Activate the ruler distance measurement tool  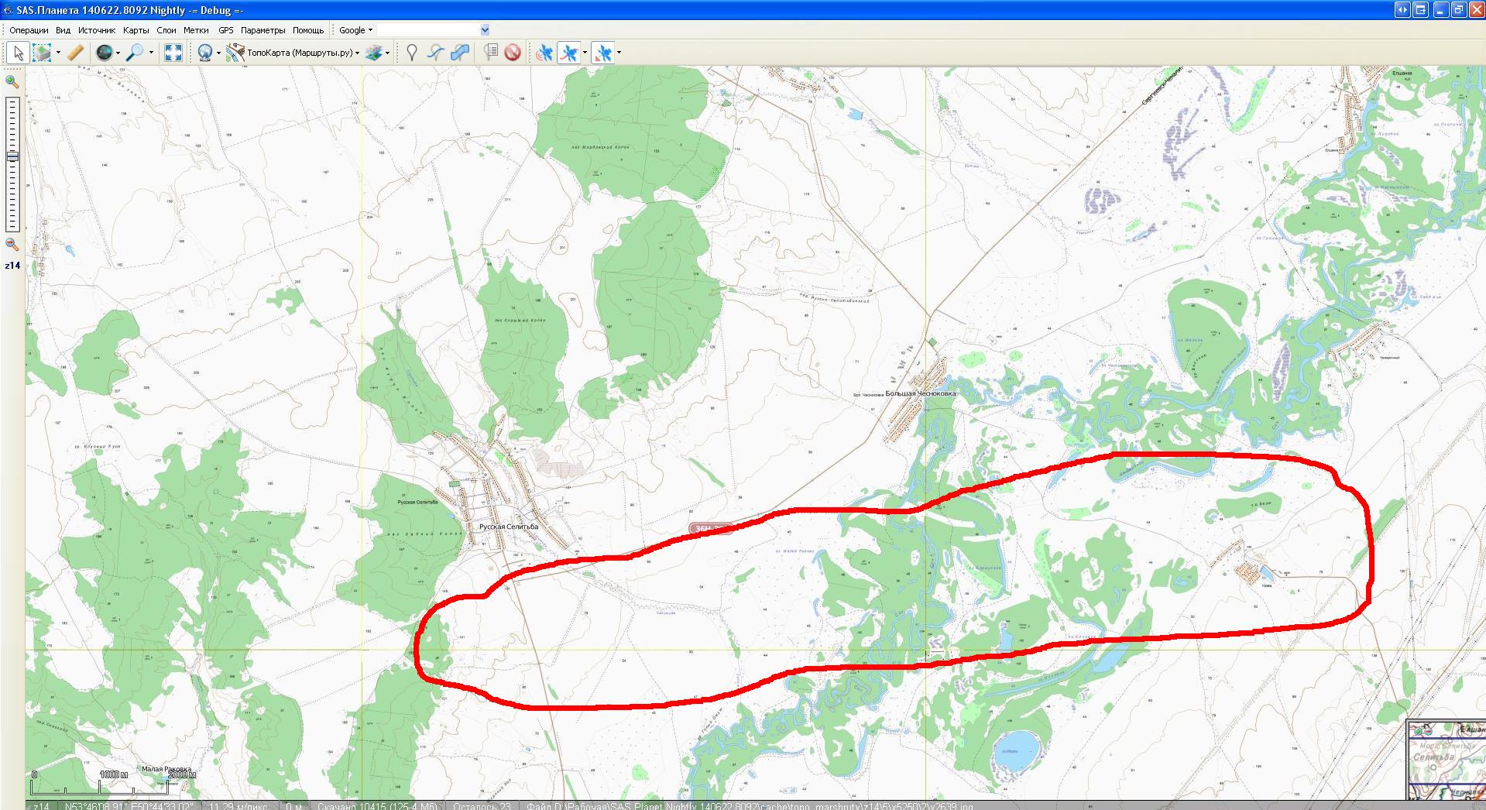[75, 53]
